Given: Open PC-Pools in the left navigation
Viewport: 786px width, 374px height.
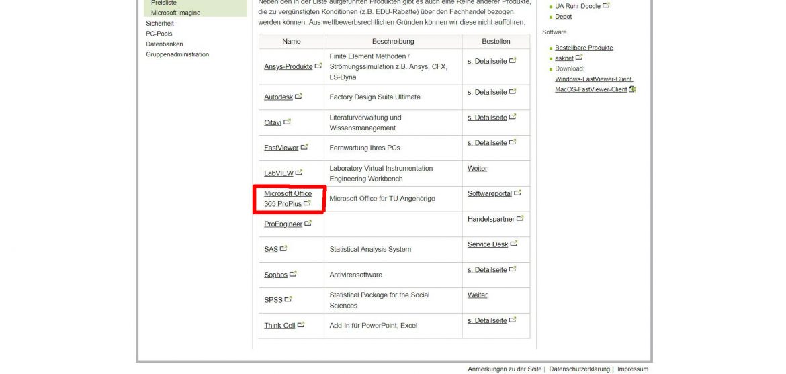Looking at the screenshot, I should coord(159,34).
